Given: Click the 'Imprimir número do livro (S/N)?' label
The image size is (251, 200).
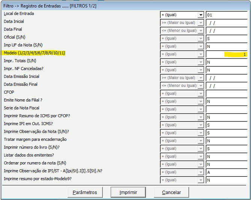Looking at the screenshot, I should click(32, 147).
